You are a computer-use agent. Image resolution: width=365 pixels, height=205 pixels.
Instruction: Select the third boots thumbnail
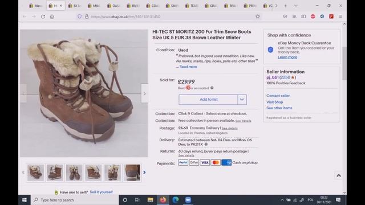click(x=74, y=173)
